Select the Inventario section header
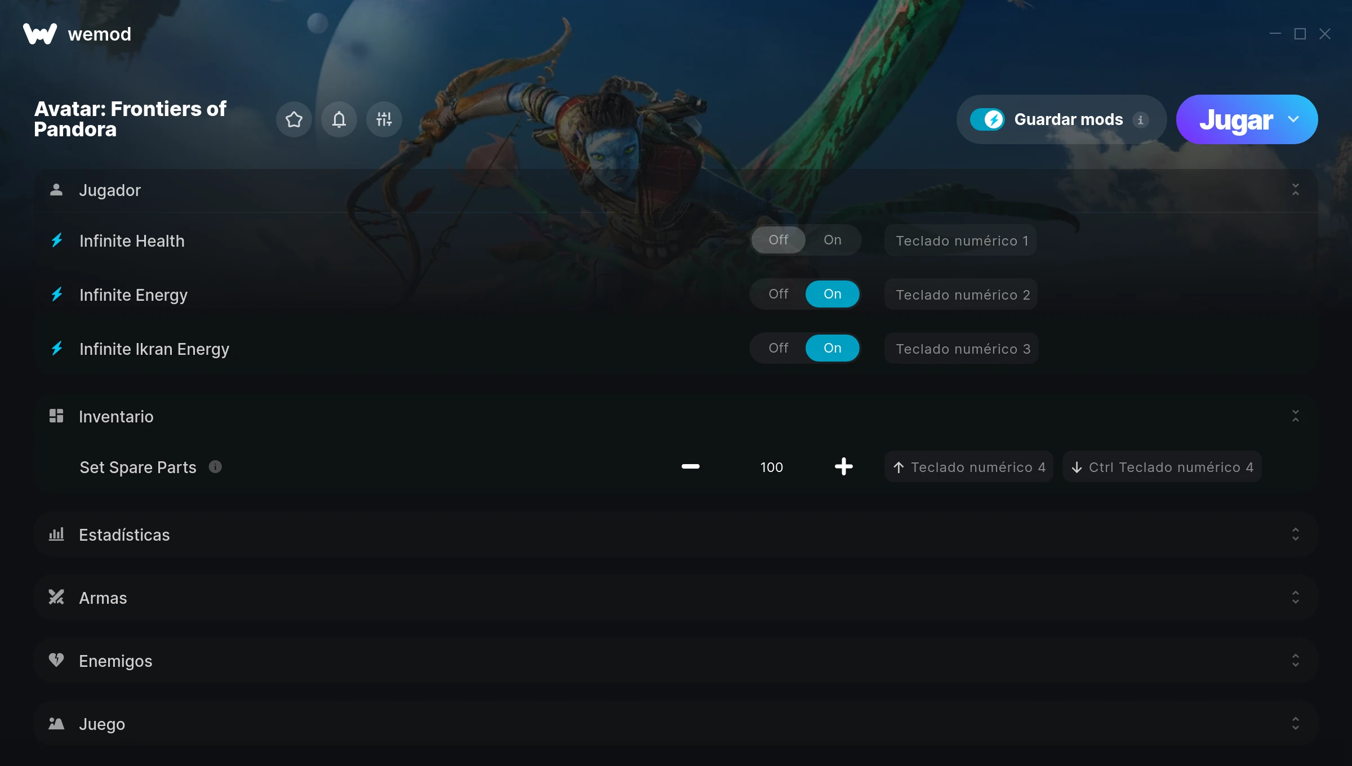 click(676, 417)
